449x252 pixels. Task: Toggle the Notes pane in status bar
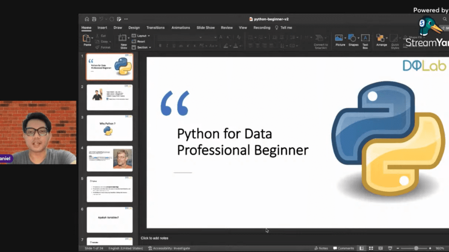(321, 248)
